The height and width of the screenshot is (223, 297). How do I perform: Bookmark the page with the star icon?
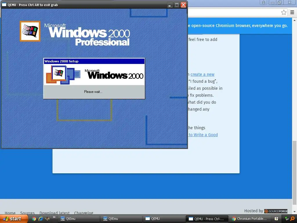[284, 12]
